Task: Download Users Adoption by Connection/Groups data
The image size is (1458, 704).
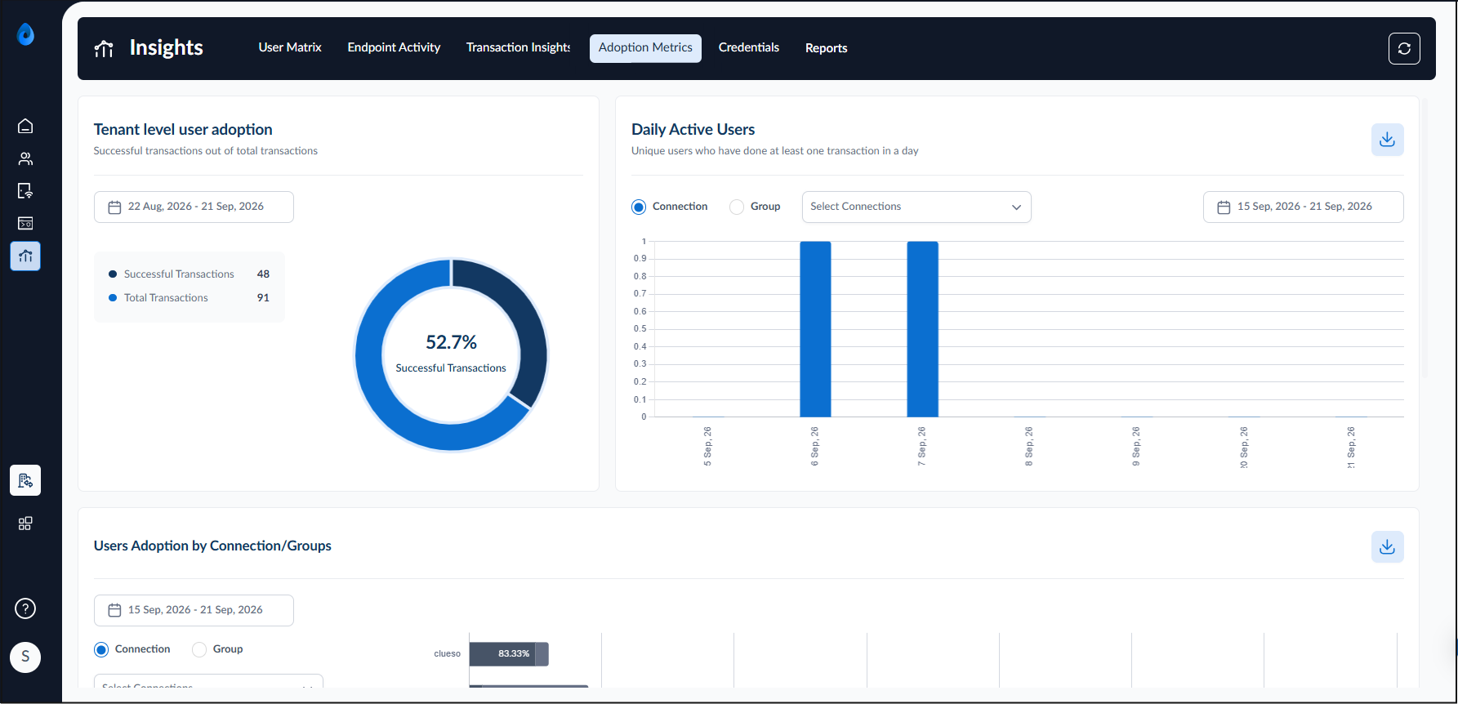Action: [1387, 546]
